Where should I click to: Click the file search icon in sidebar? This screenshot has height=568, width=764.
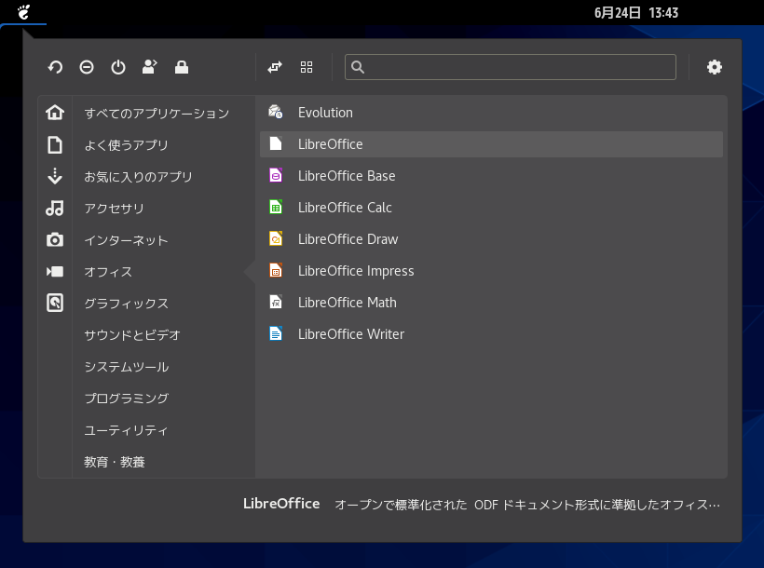55,303
